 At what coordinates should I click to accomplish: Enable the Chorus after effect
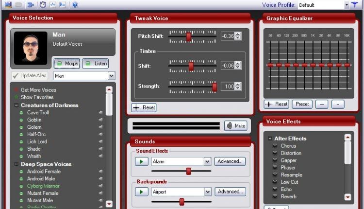tap(275, 146)
